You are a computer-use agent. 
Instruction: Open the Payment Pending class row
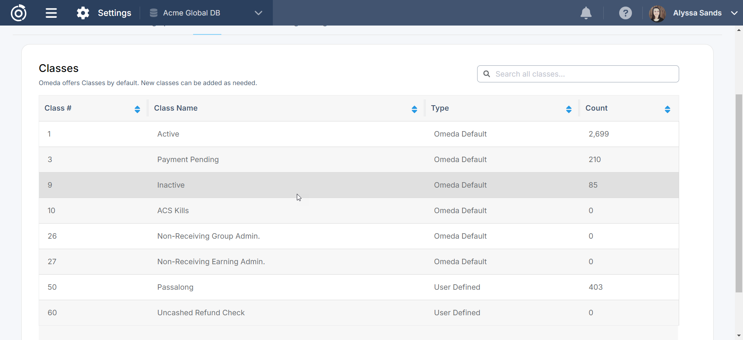click(x=188, y=159)
